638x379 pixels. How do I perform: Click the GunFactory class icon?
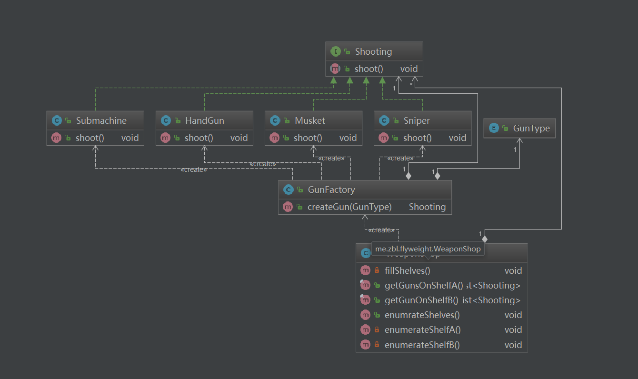tap(288, 189)
